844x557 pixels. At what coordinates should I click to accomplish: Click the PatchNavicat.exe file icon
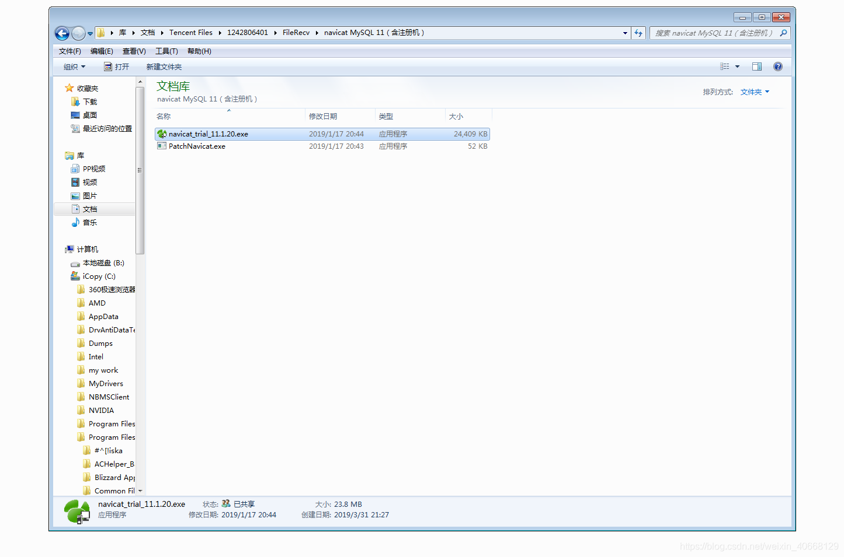point(162,146)
